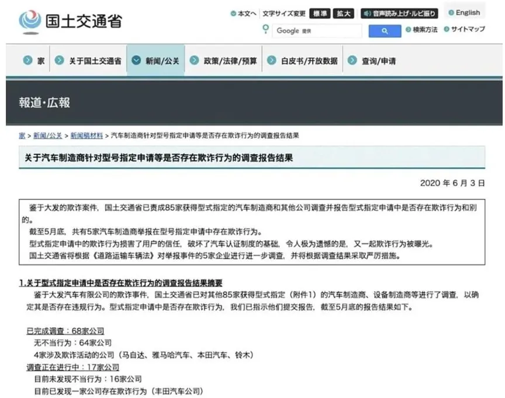The width and height of the screenshot is (505, 398).
Task: Click the speaker icon for 音声読み上げ
Action: tap(367, 13)
